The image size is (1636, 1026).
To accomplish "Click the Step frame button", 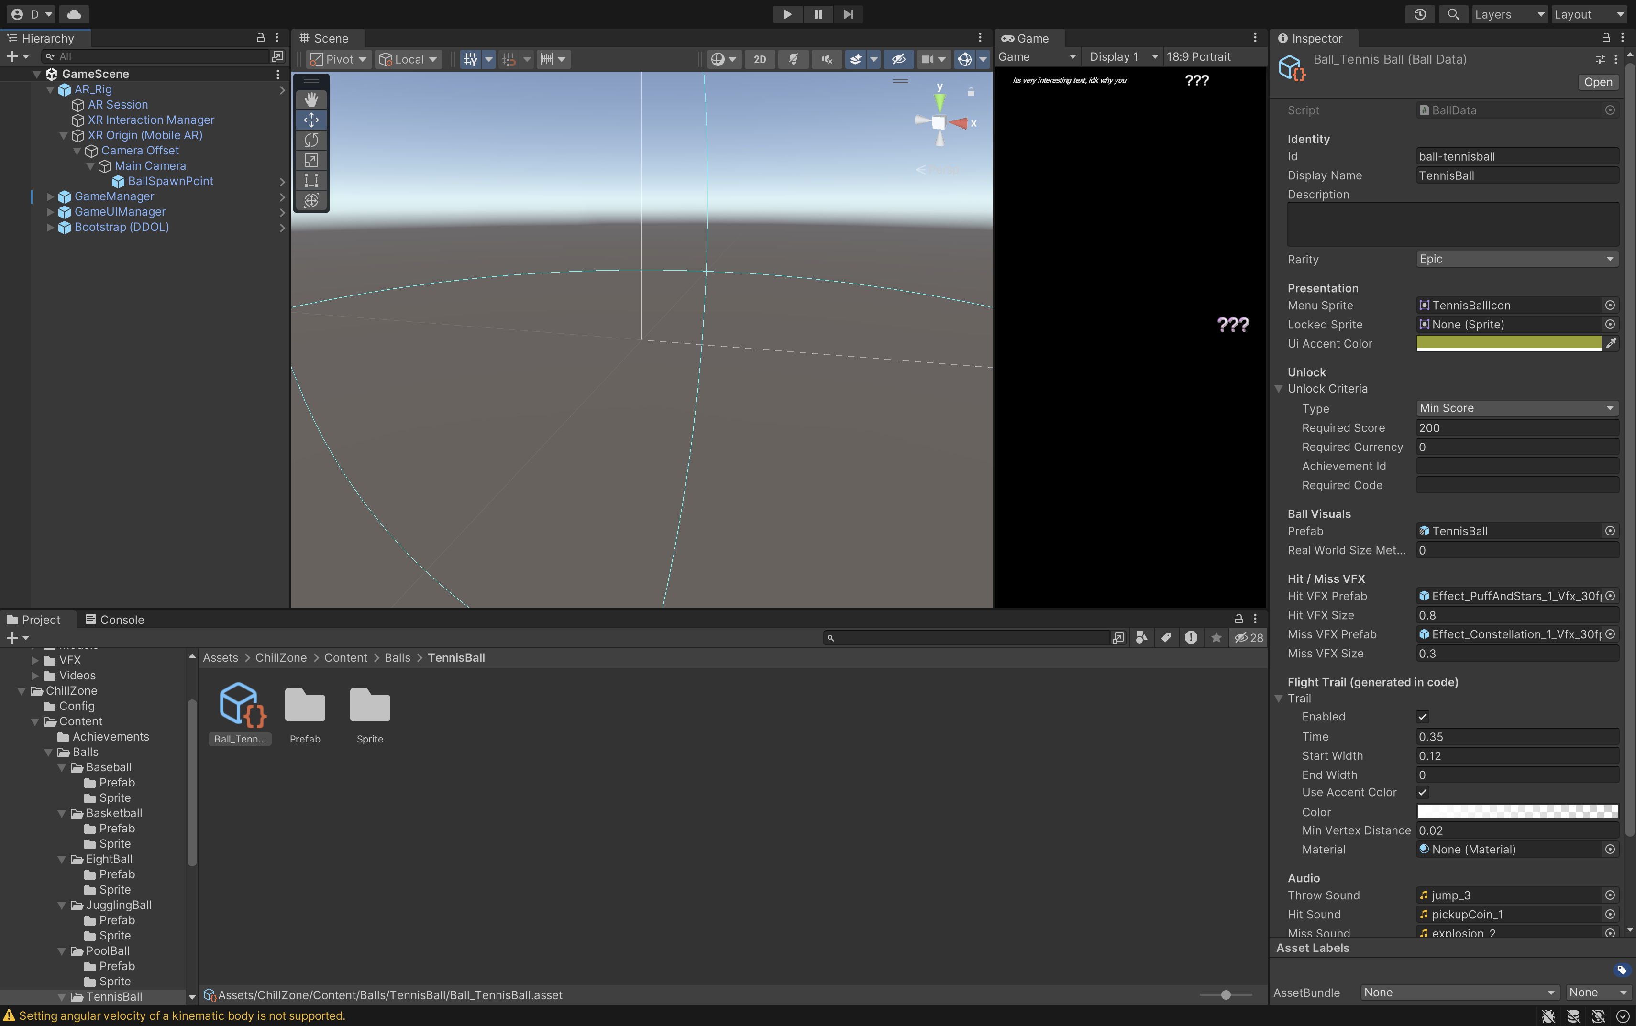I will [849, 14].
